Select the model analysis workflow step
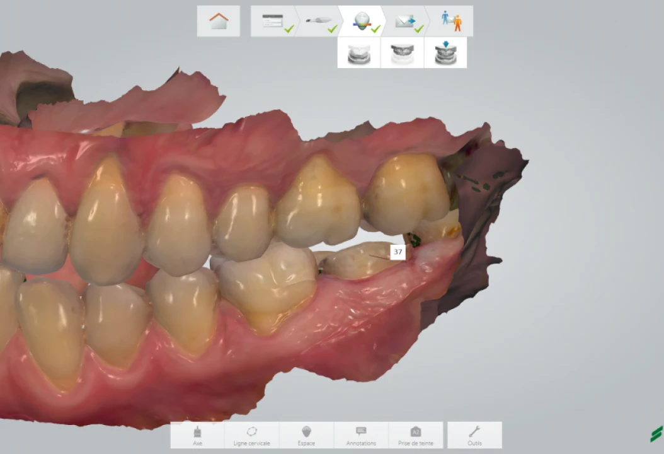This screenshot has height=454, width=664. [x=362, y=21]
